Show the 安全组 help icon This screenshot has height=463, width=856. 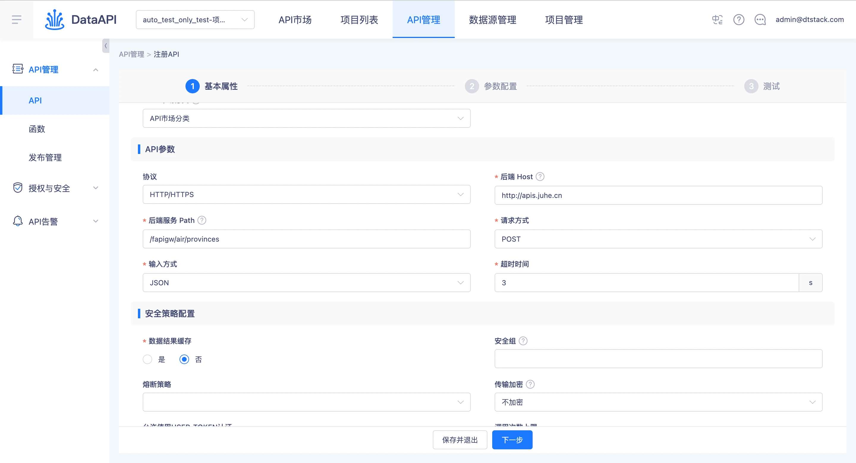click(x=523, y=341)
